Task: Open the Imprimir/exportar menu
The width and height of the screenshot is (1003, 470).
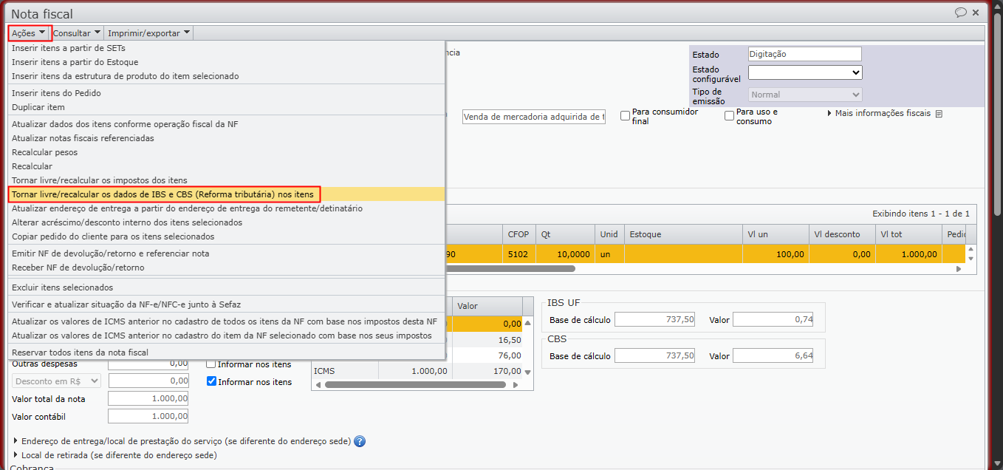Action: (149, 33)
